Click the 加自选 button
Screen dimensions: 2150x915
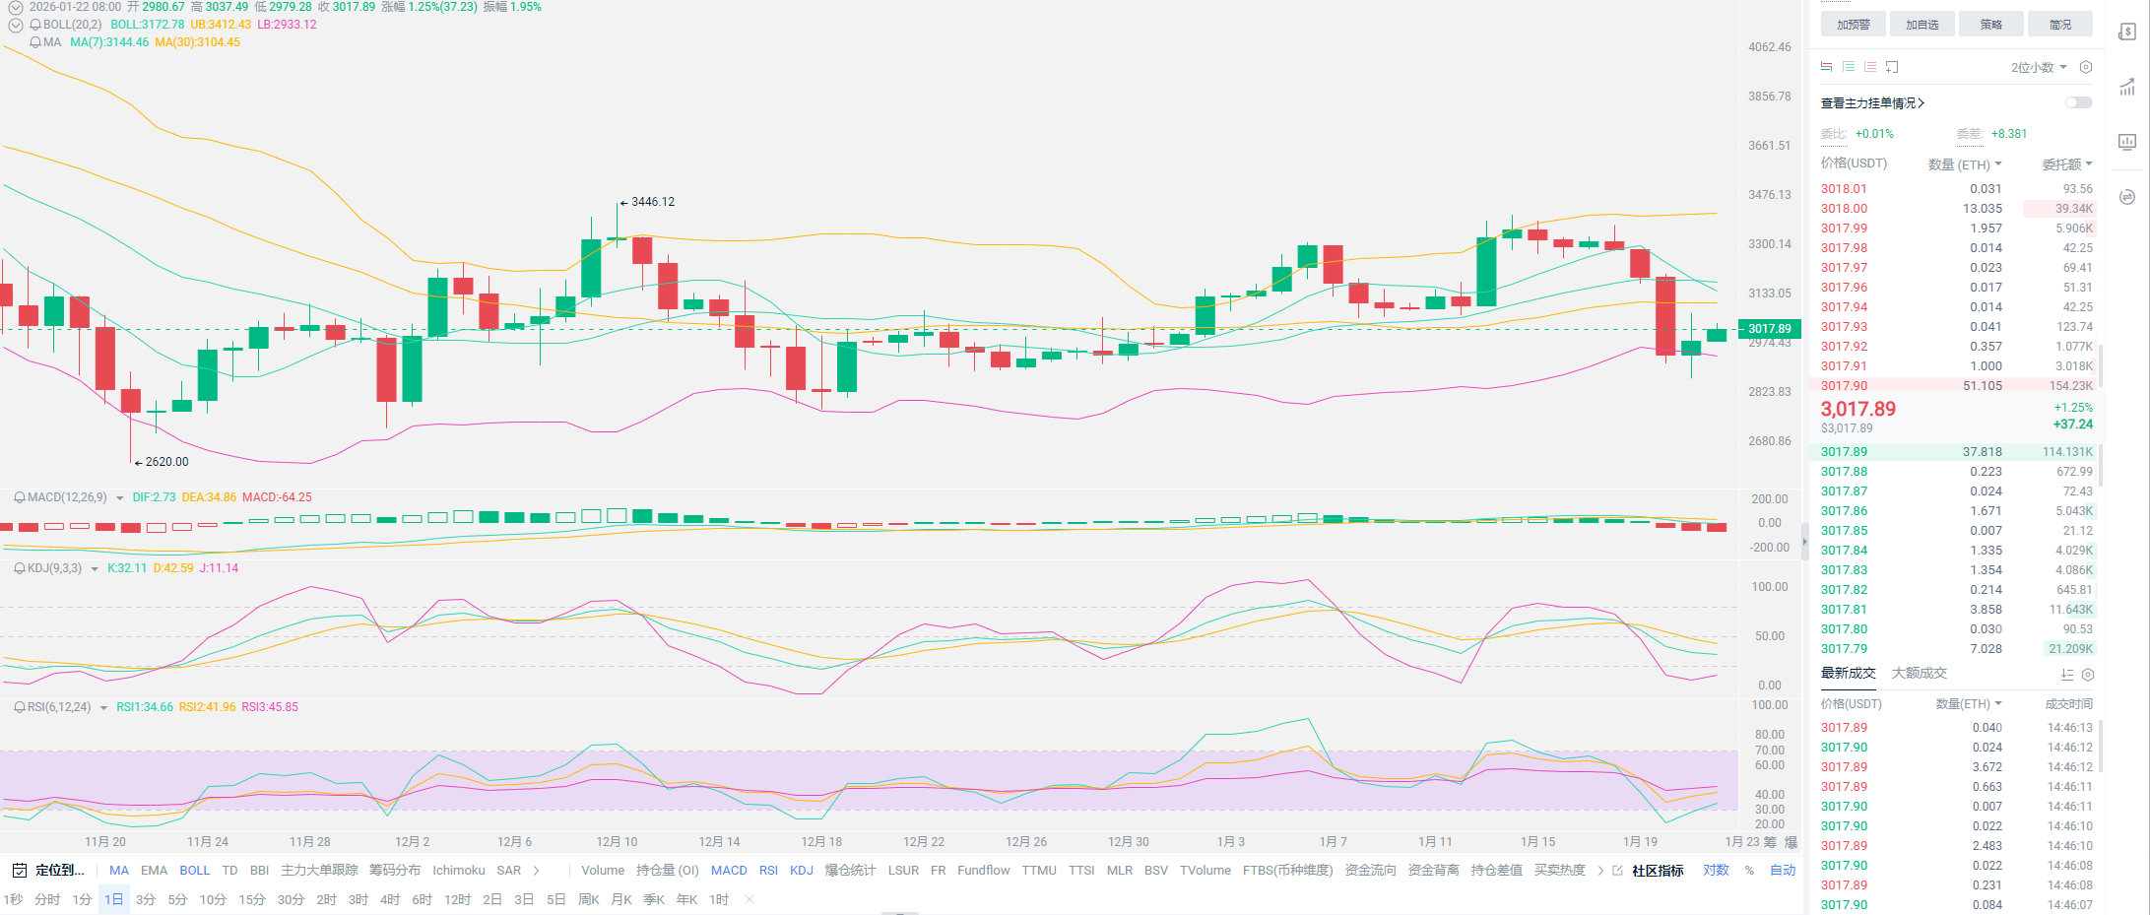coord(1922,25)
